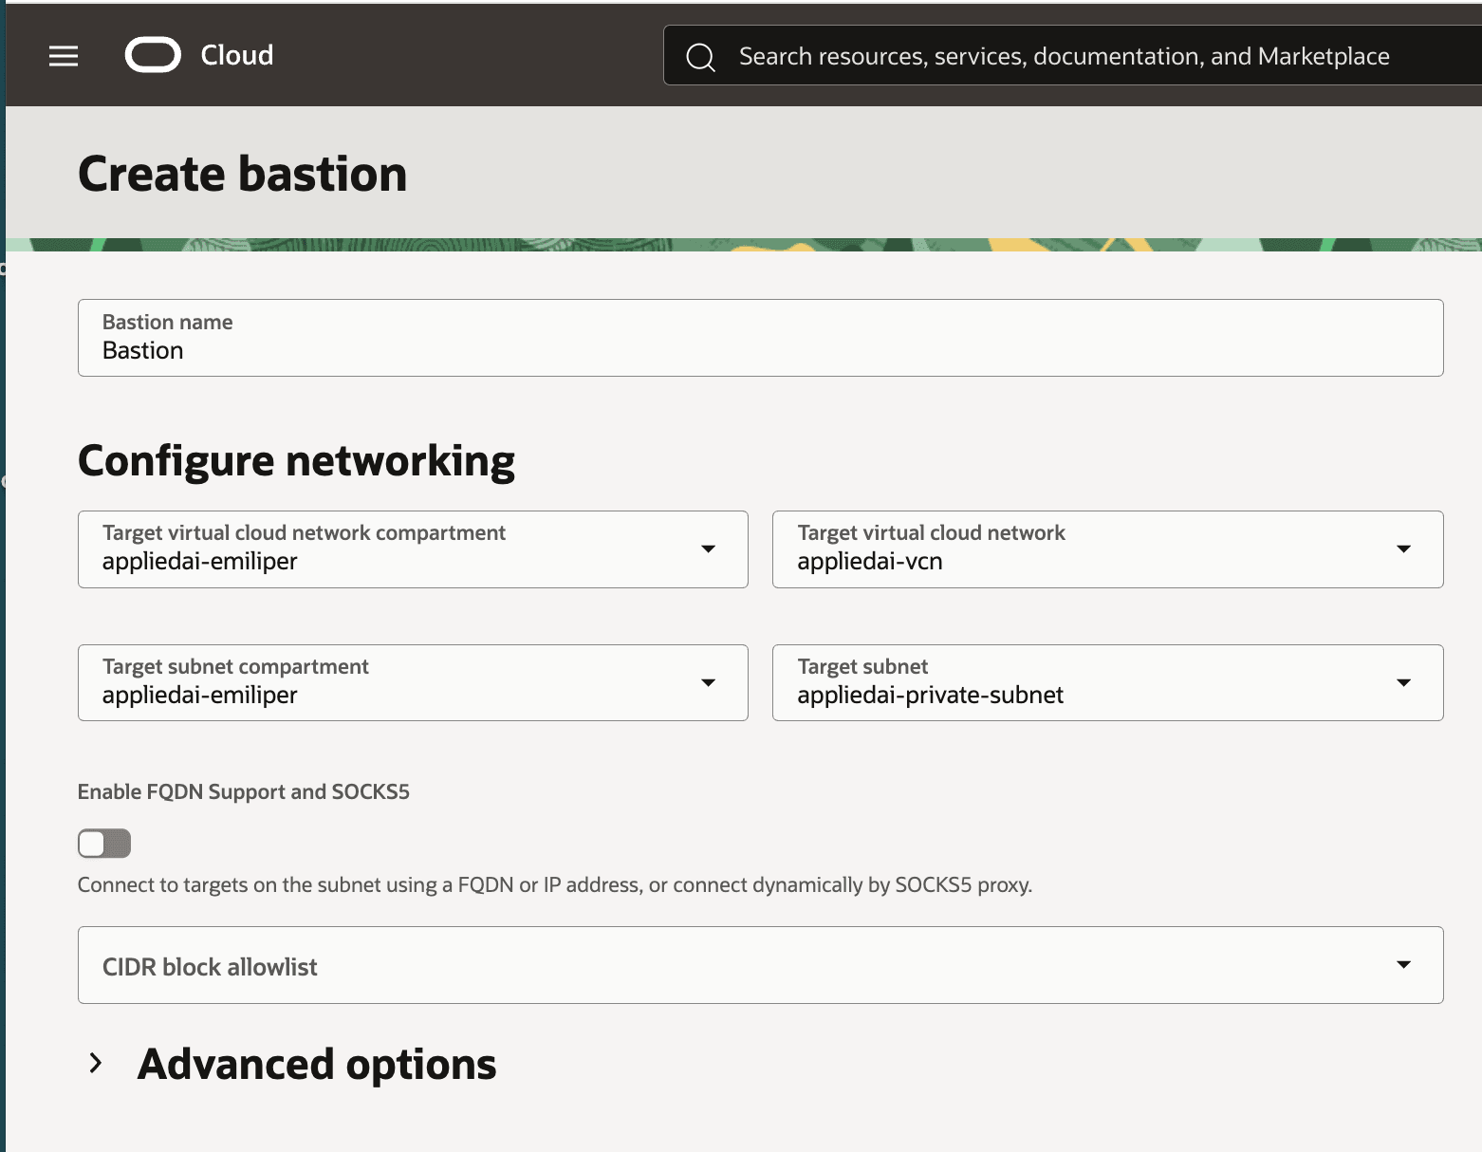
Task: Click the search magnifier icon
Action: 700,57
